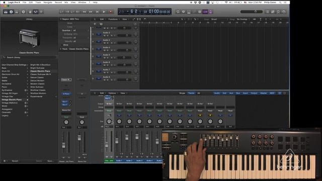
Task: Open Drag No Overlap dropdown
Action: tap(243, 19)
